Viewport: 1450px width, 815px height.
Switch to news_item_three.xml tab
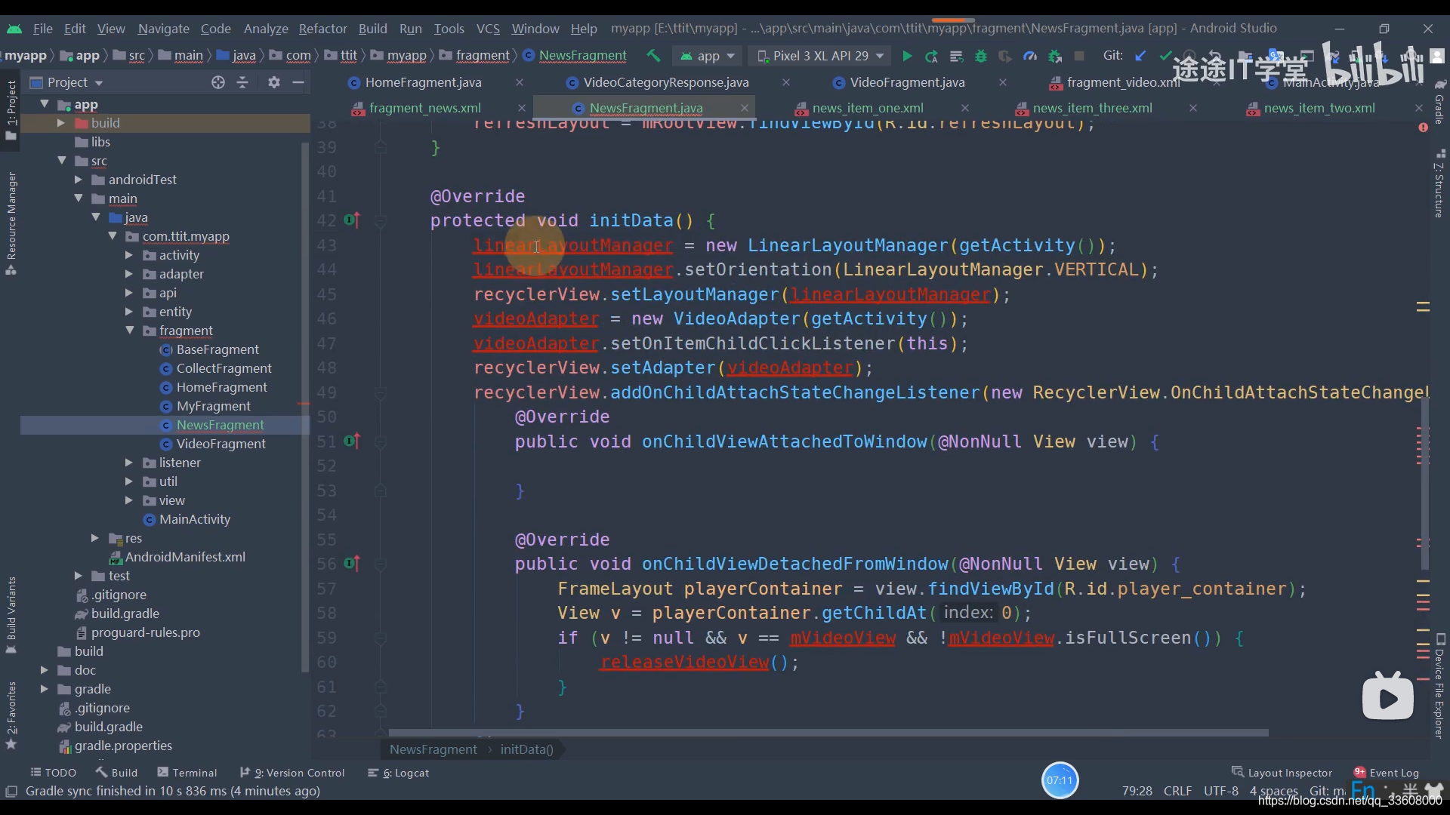coord(1092,108)
